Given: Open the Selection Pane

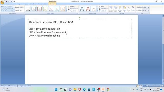Looking at the screenshot, I should point(120,9).
